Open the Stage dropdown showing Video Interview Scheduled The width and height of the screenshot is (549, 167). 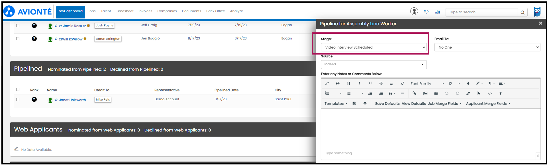coord(374,47)
